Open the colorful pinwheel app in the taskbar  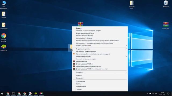coord(30,94)
